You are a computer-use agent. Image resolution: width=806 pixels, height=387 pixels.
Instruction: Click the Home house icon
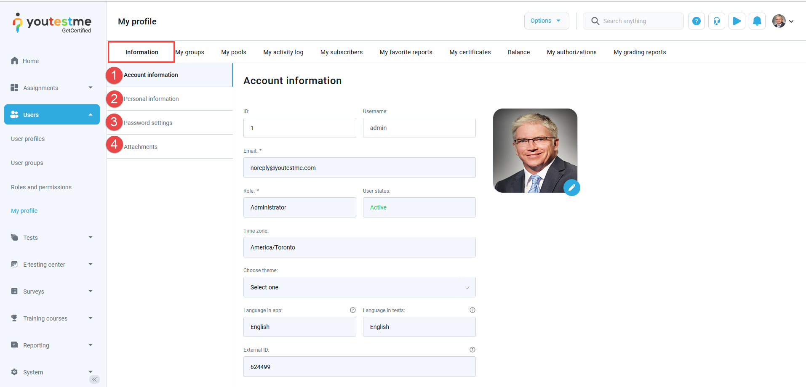tap(15, 61)
